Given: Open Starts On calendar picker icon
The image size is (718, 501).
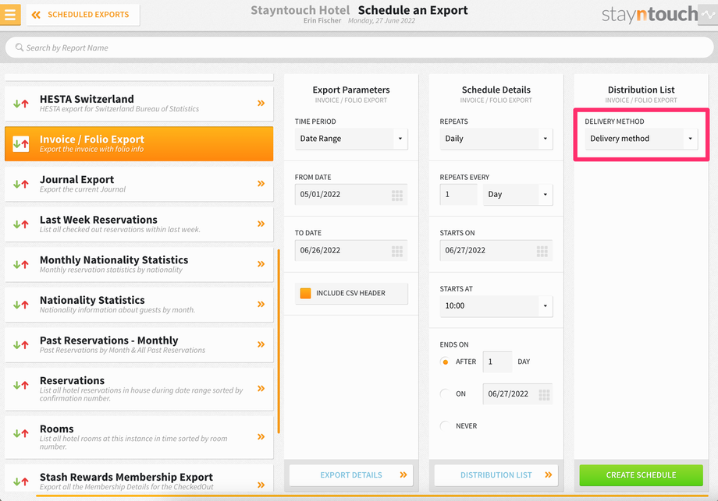Looking at the screenshot, I should click(542, 251).
